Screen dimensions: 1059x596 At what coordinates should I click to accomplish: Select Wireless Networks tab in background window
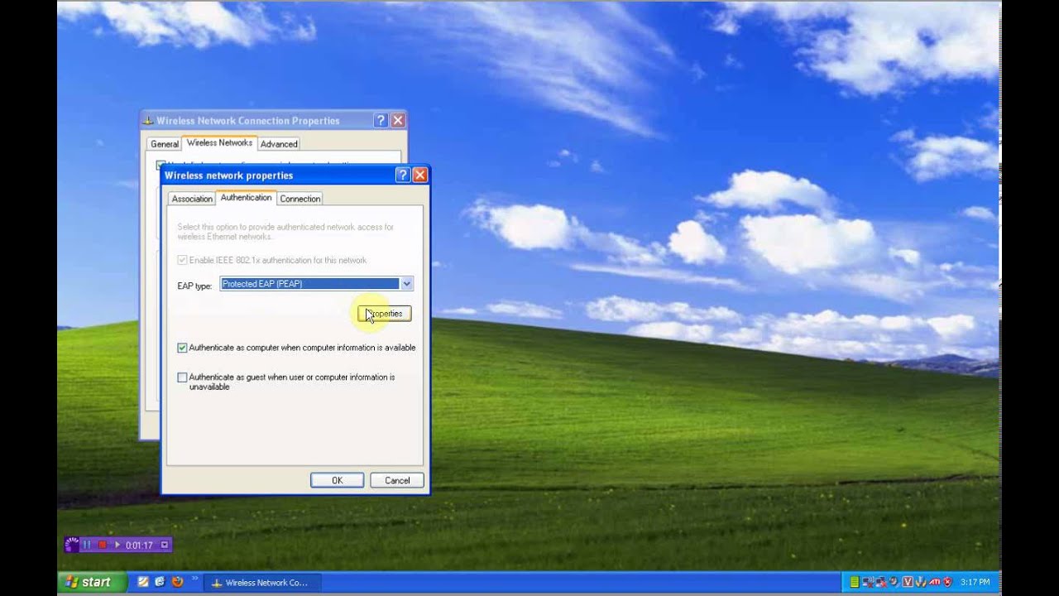click(219, 142)
